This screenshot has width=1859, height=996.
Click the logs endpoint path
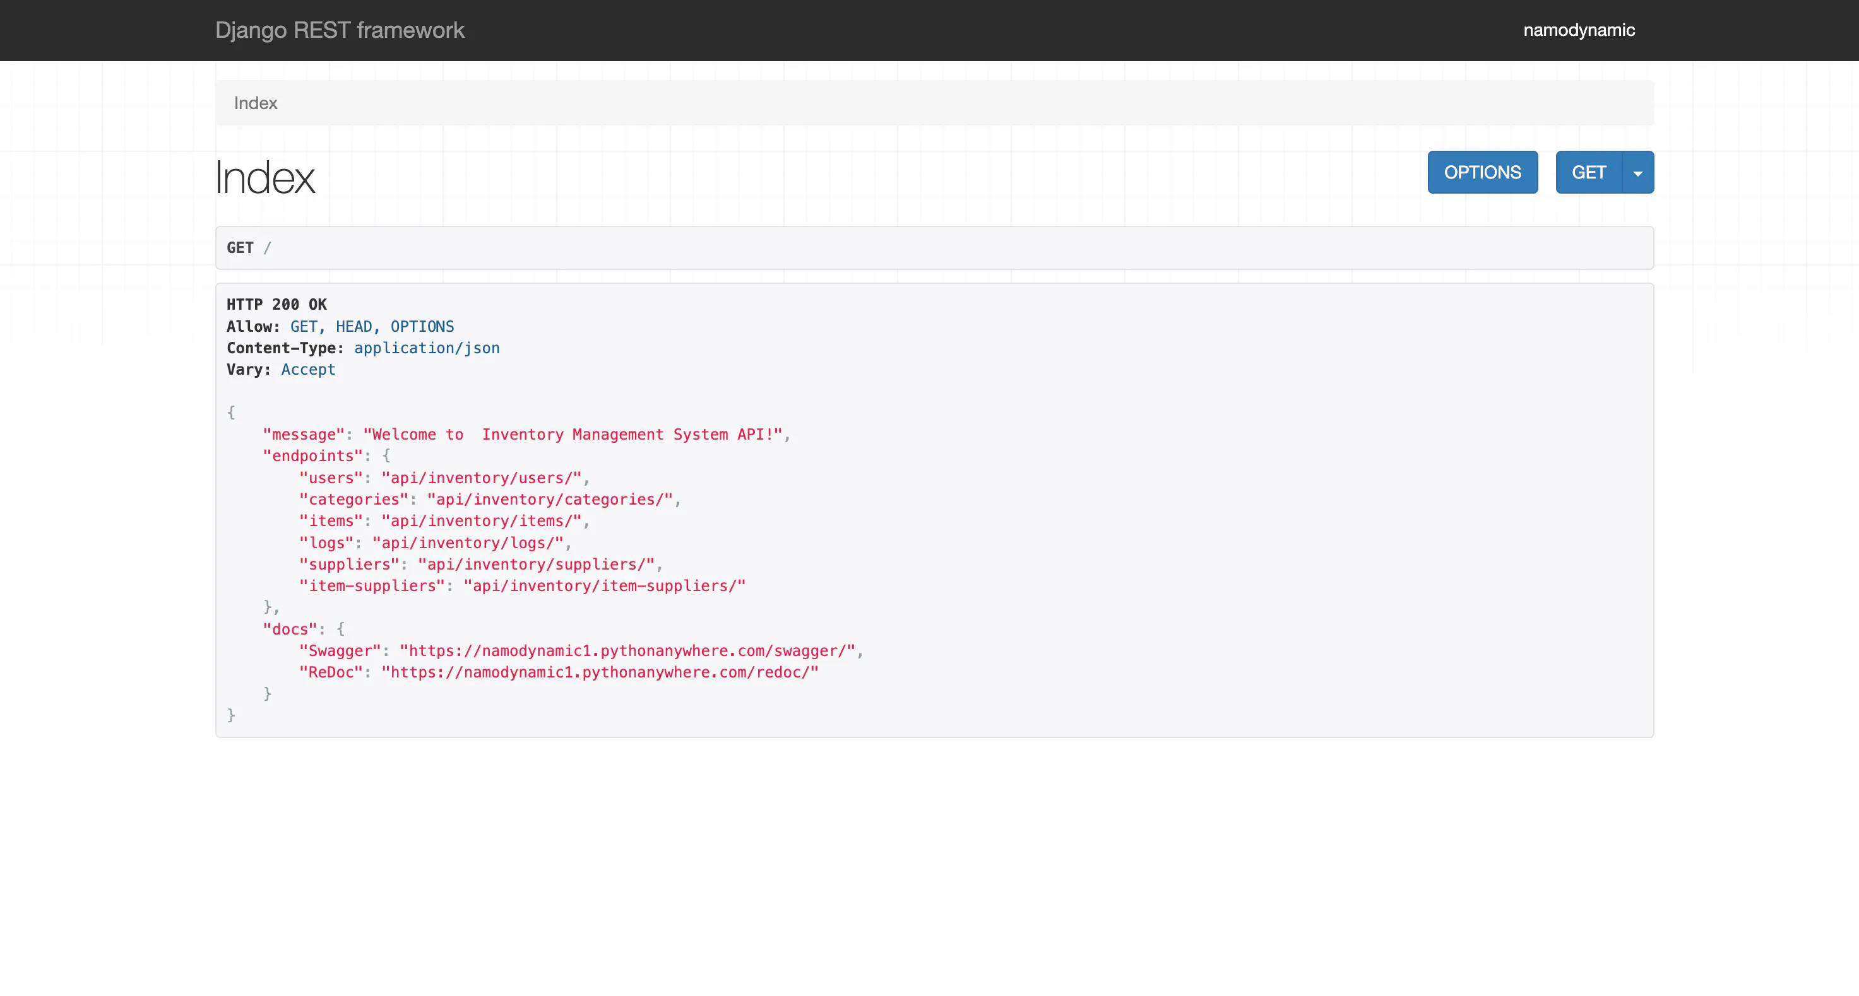pyautogui.click(x=469, y=542)
